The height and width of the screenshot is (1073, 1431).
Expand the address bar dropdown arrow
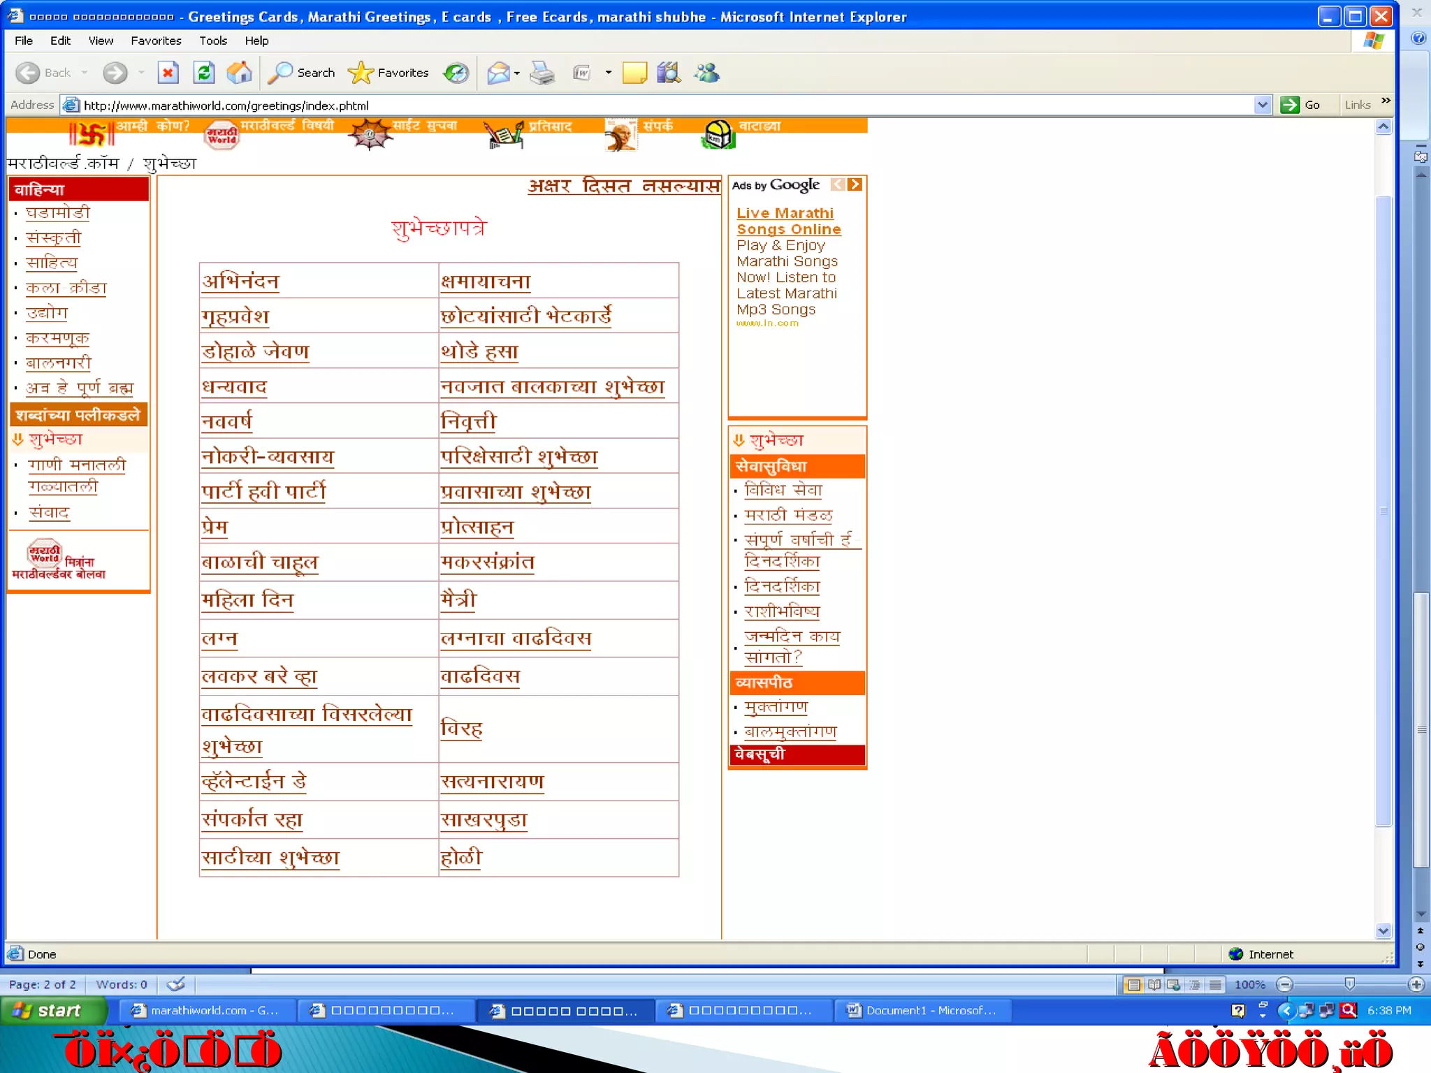pyautogui.click(x=1262, y=105)
